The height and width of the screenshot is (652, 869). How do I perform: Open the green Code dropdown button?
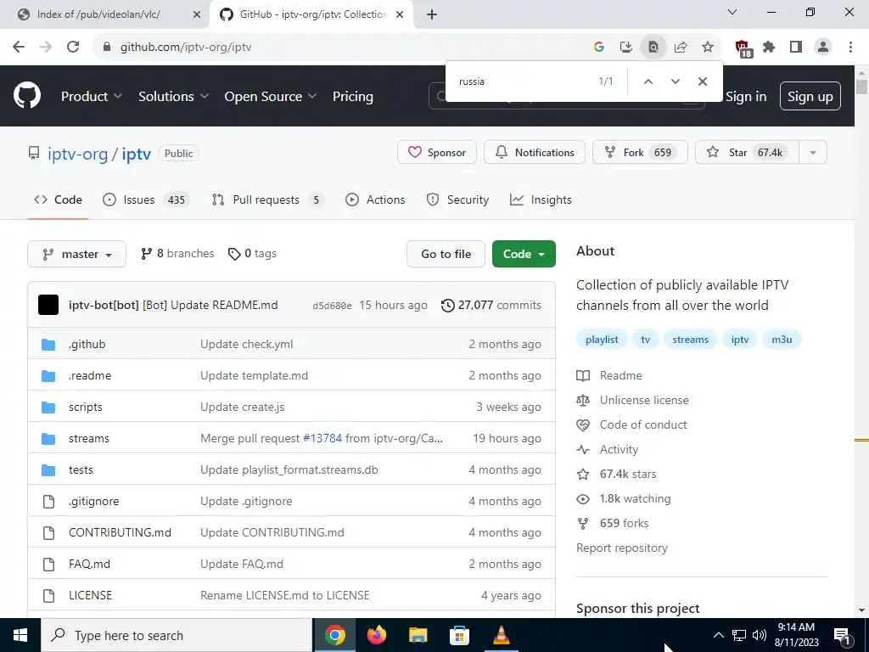click(524, 254)
